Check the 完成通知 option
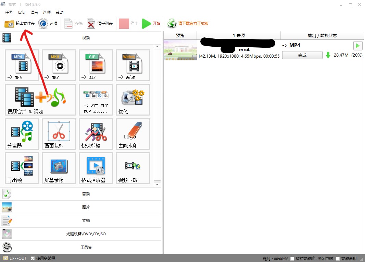This screenshot has width=365, height=262. point(338,259)
